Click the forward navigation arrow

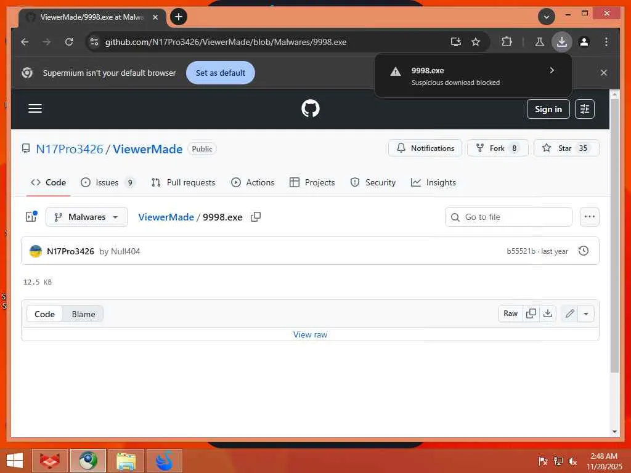click(47, 42)
